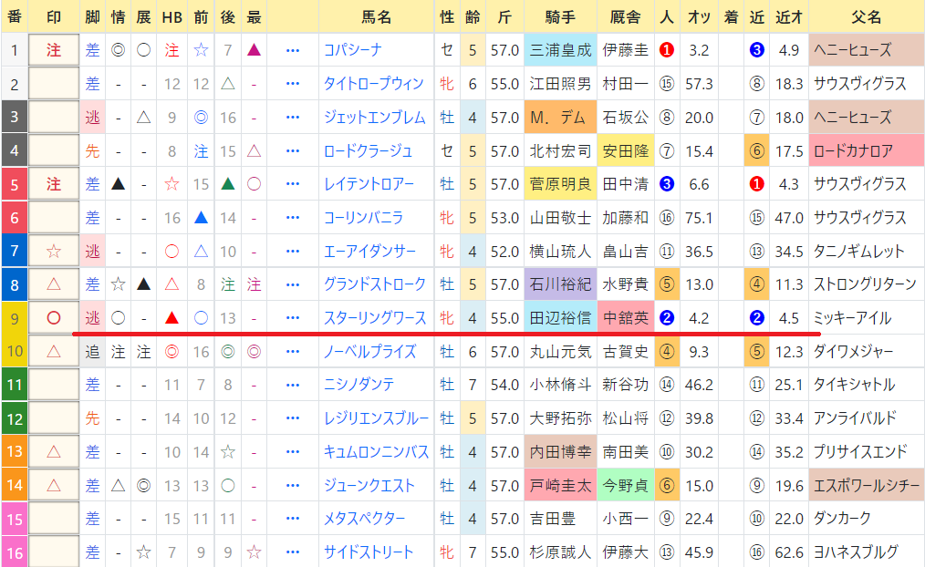Click jockey 田辺裕信 cell
Image resolution: width=925 pixels, height=567 pixels.
560,318
